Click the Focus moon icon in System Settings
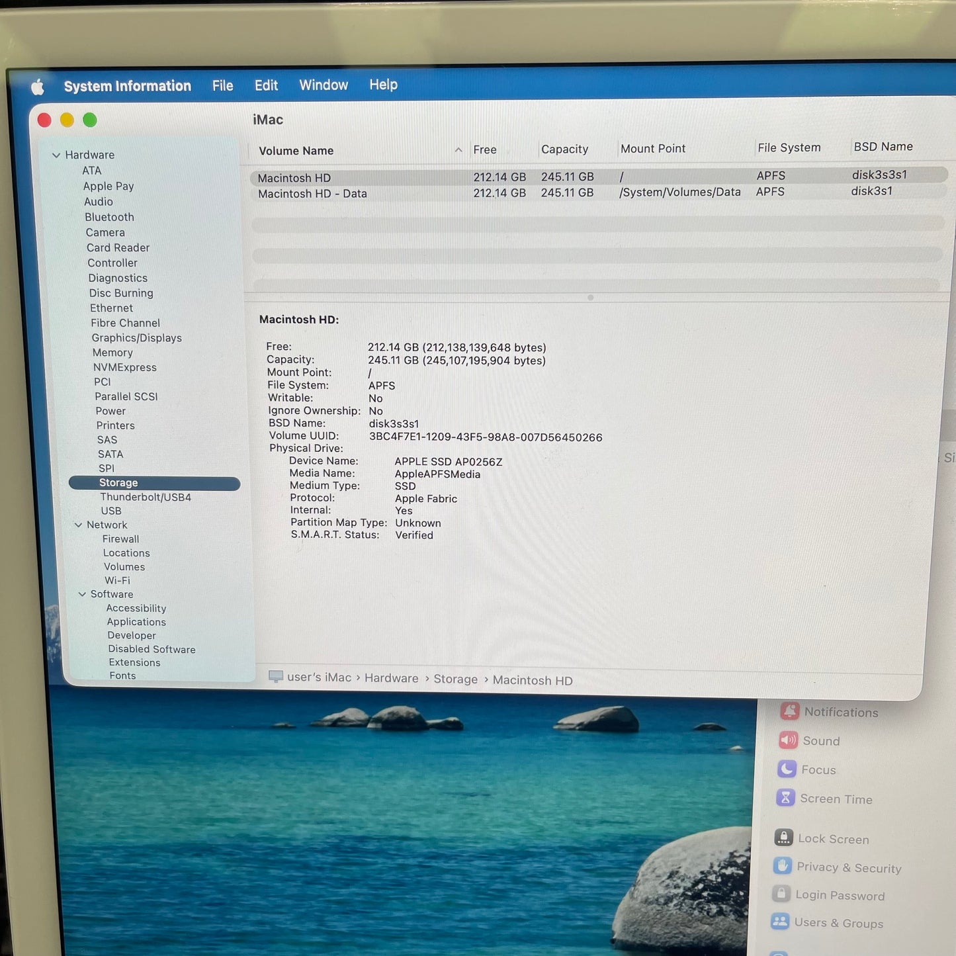This screenshot has height=956, width=956. [787, 769]
